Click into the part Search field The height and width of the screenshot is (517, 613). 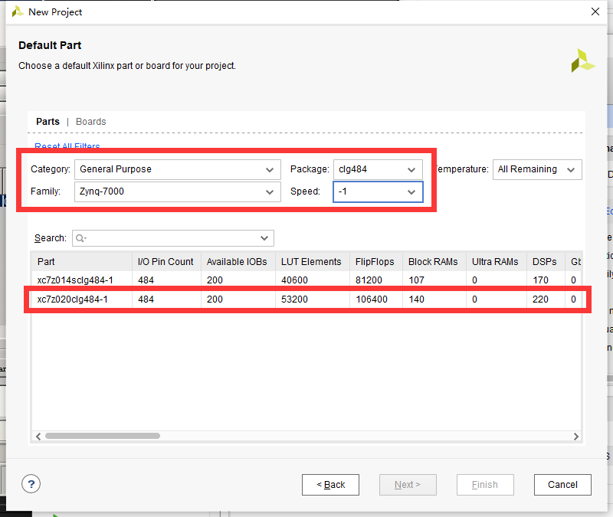(173, 238)
